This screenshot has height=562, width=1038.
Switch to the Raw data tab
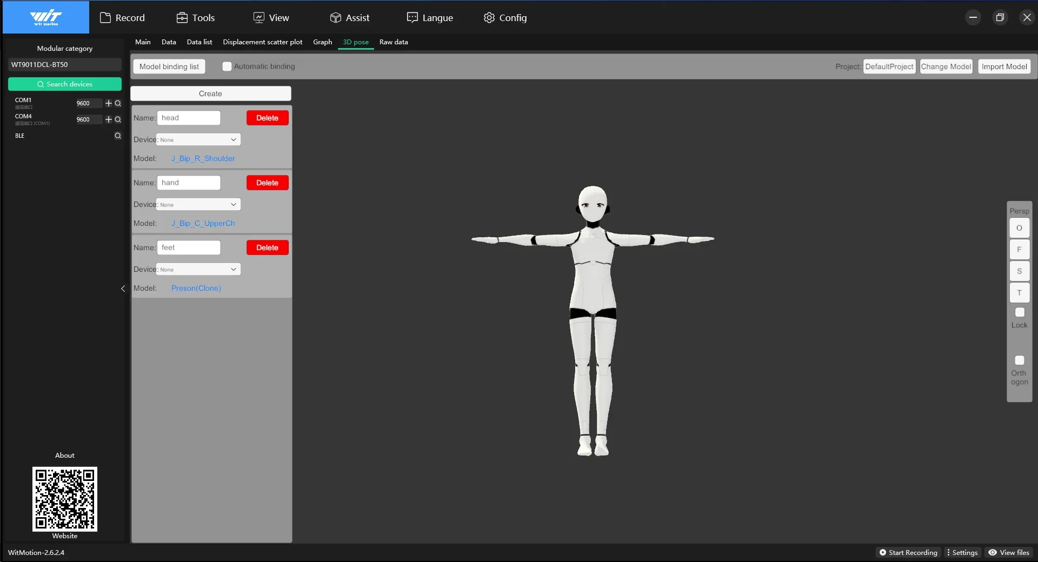coord(394,42)
